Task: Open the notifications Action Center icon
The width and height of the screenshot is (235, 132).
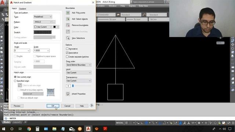Action: [230, 129]
